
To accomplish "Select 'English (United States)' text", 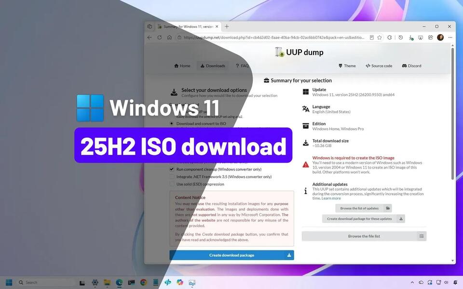I will [x=331, y=112].
